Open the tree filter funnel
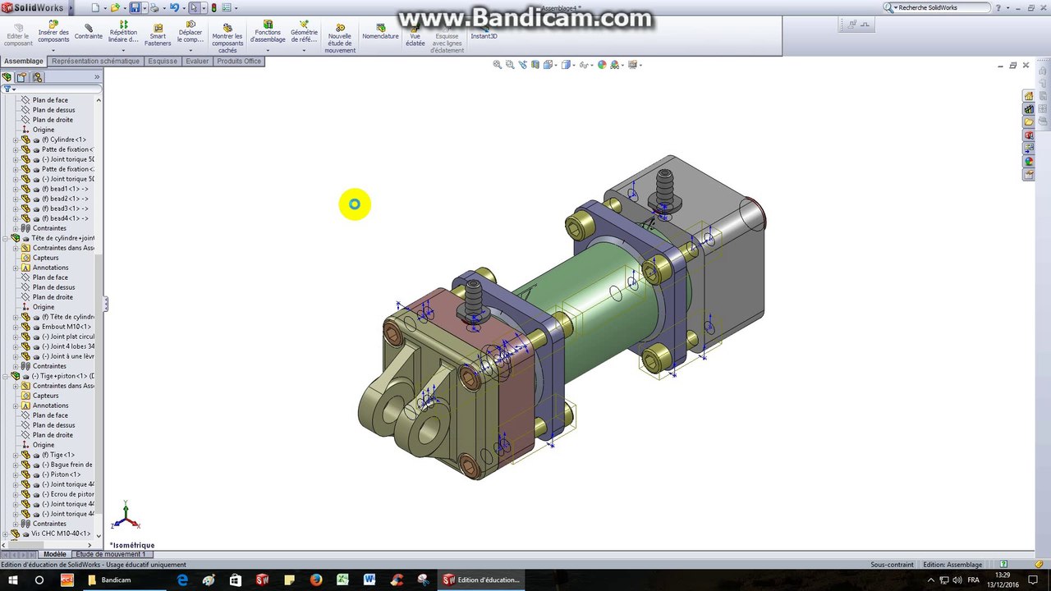The image size is (1051, 591). click(x=7, y=89)
